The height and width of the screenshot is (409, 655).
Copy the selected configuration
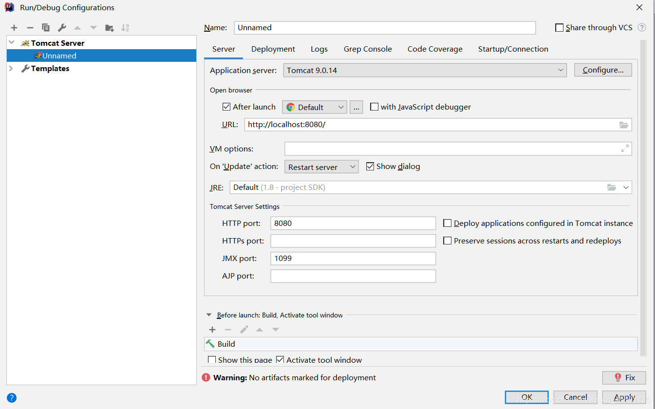coord(46,28)
